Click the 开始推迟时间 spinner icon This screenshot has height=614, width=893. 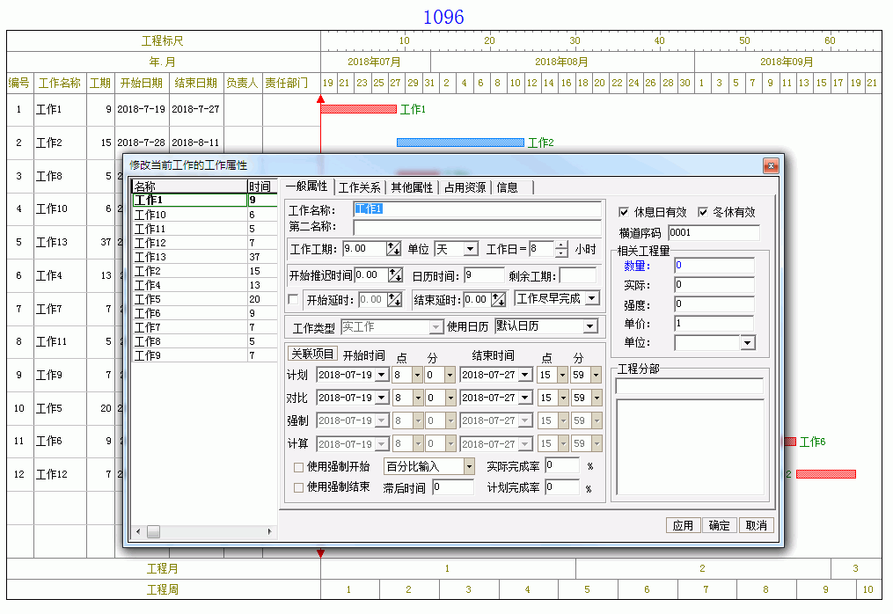click(395, 275)
